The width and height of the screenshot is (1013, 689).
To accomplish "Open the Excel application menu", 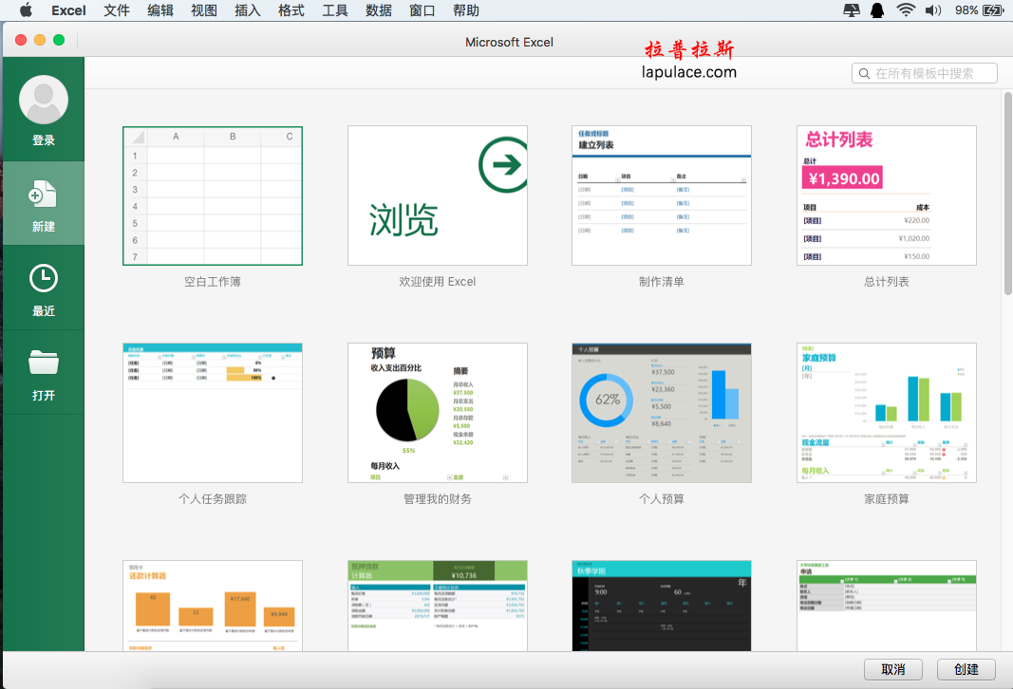I will (x=68, y=10).
